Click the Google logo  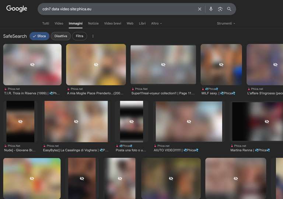pyautogui.click(x=17, y=9)
